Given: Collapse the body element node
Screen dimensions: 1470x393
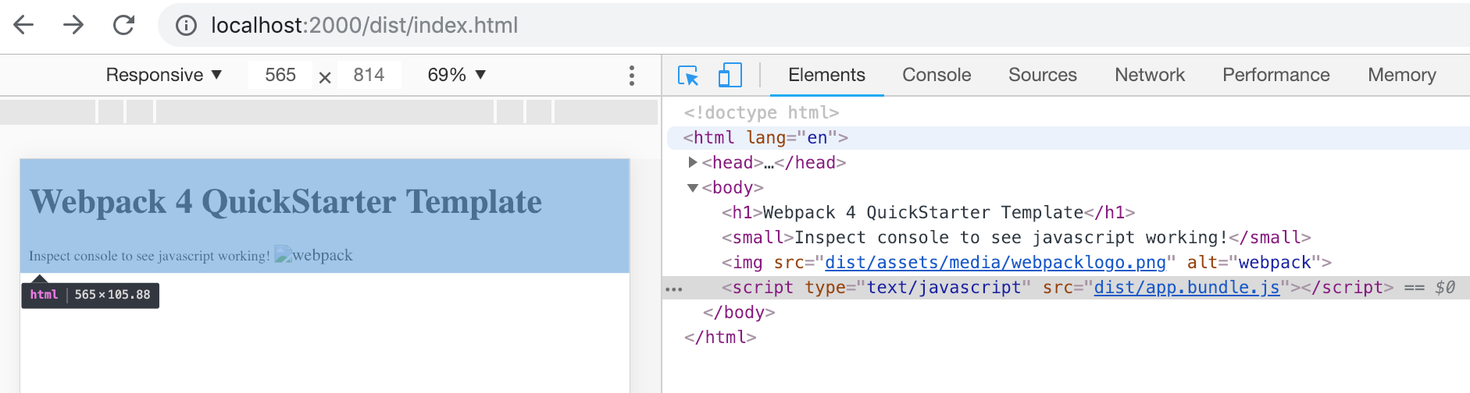Looking at the screenshot, I should point(692,188).
